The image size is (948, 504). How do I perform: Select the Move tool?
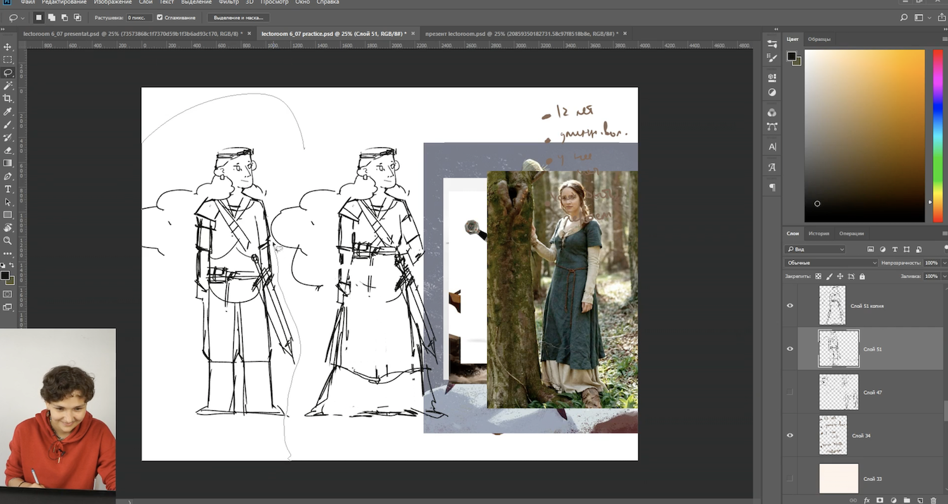[8, 47]
